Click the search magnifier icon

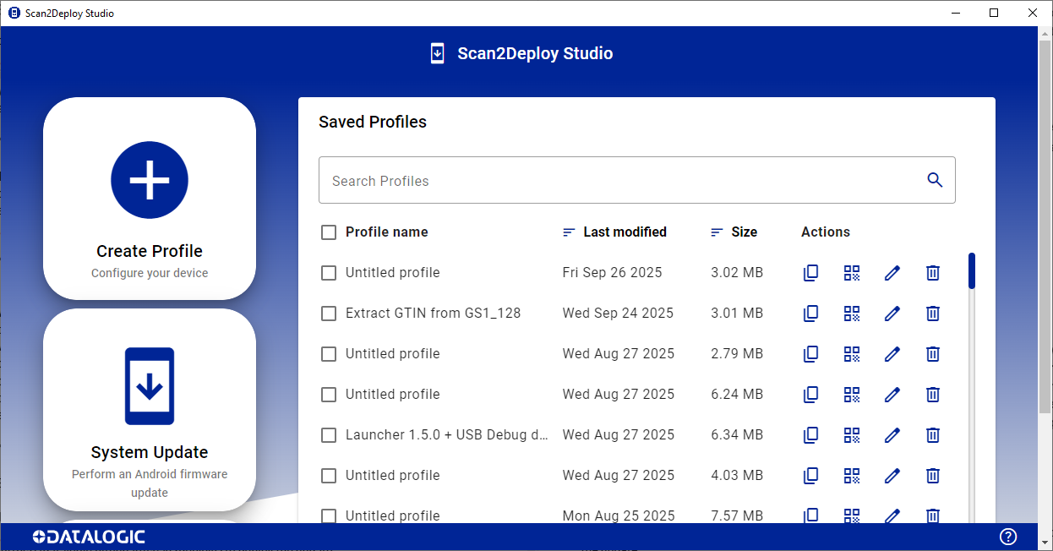click(x=934, y=180)
